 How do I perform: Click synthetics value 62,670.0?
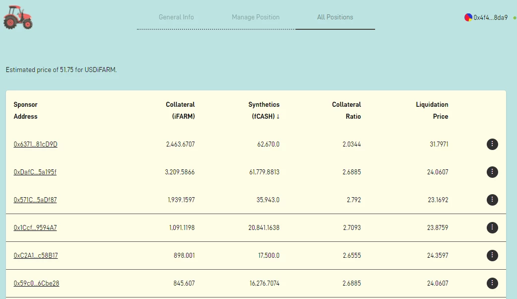tap(268, 144)
